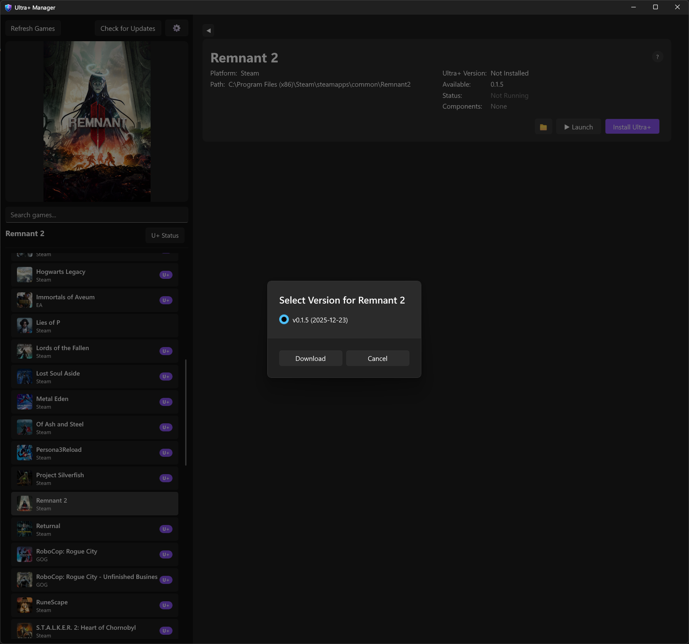Download the selected Remnant 2 version
689x644 pixels.
310,358
